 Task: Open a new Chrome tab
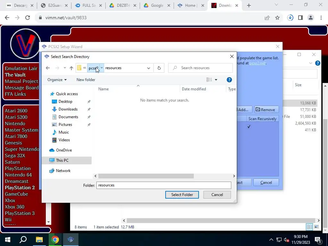pyautogui.click(x=249, y=6)
